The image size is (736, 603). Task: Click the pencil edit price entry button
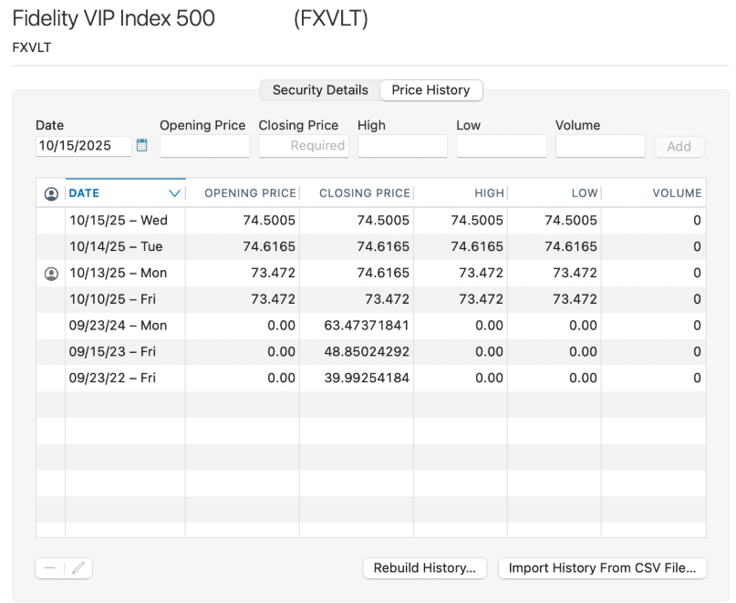(78, 568)
